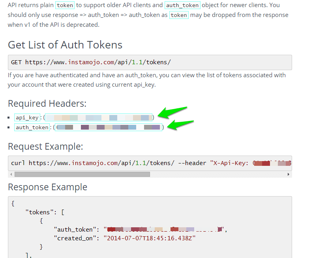Click the second 'token' code tag before 'may be dropped'
This screenshot has height=258, width=313.
[x=179, y=15]
